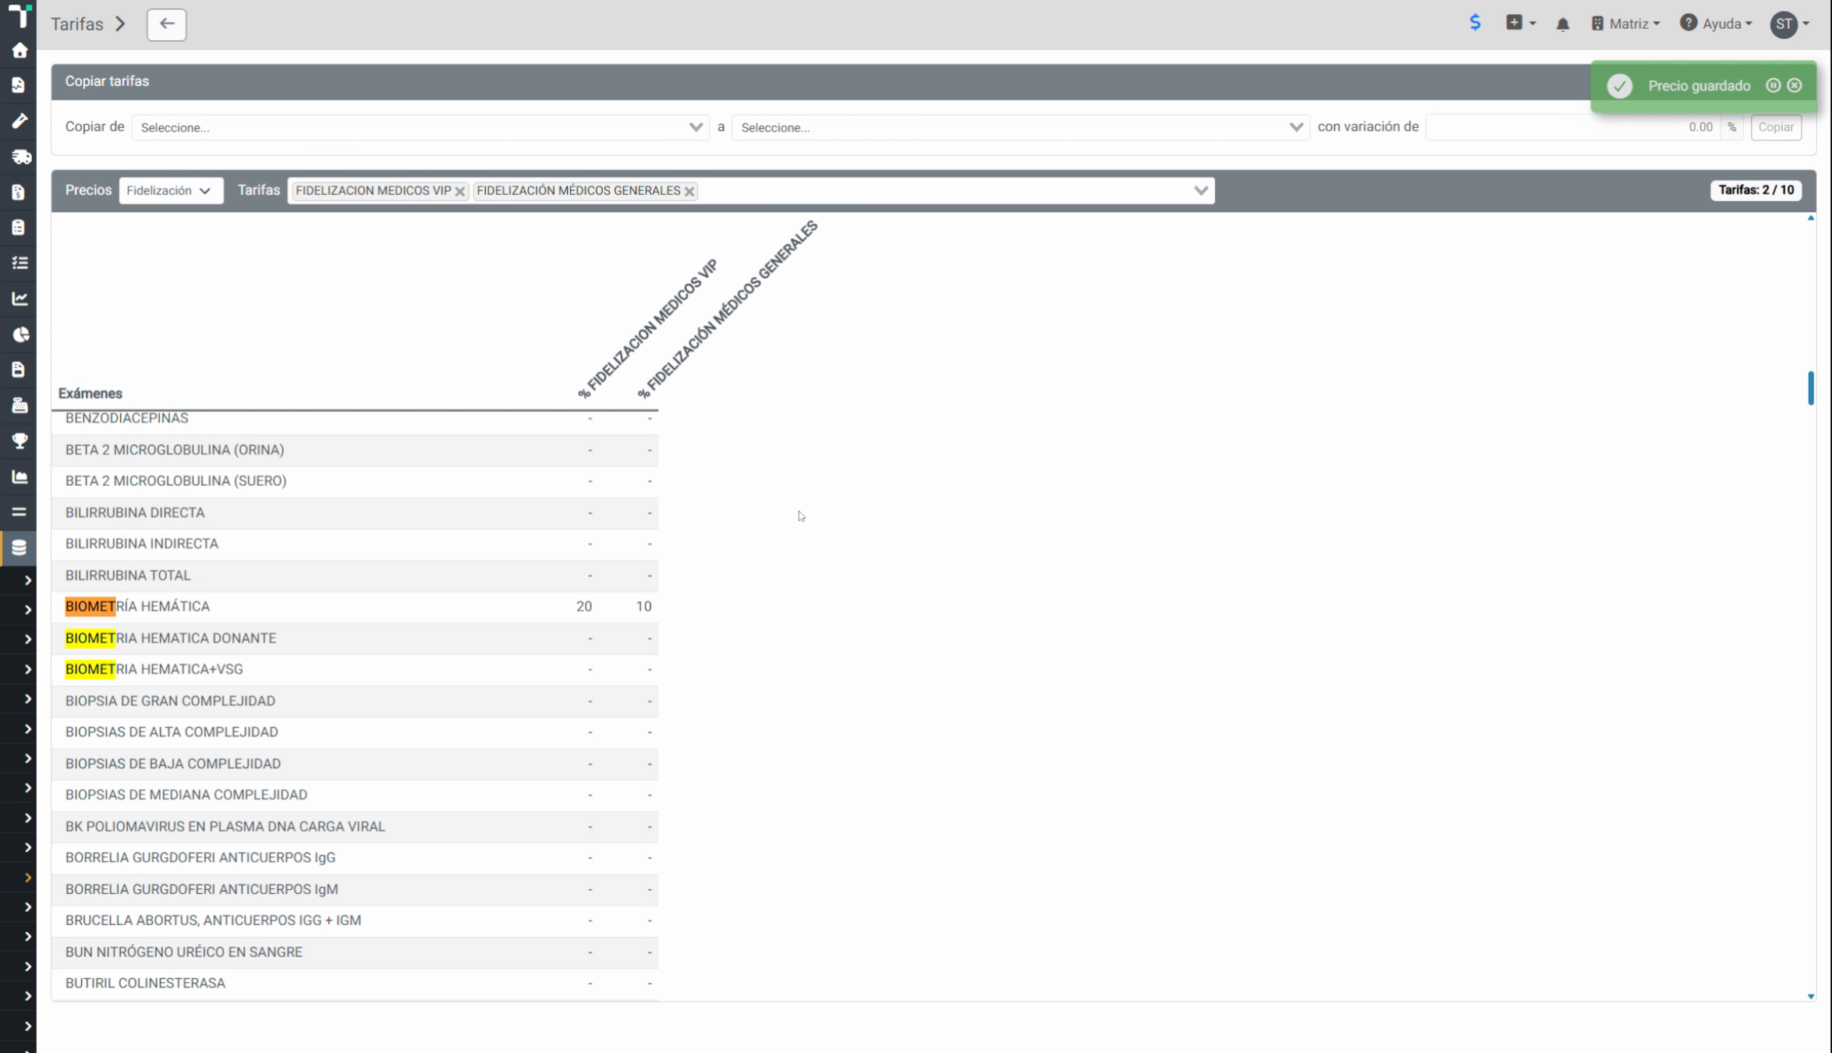Open the line chart icon in sidebar
Screen dimensions: 1832x1053
[19, 299]
